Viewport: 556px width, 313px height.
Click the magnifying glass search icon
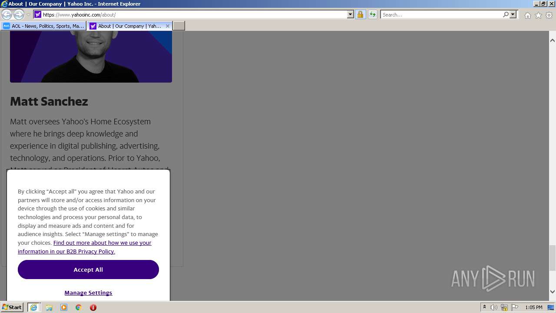coord(506,14)
